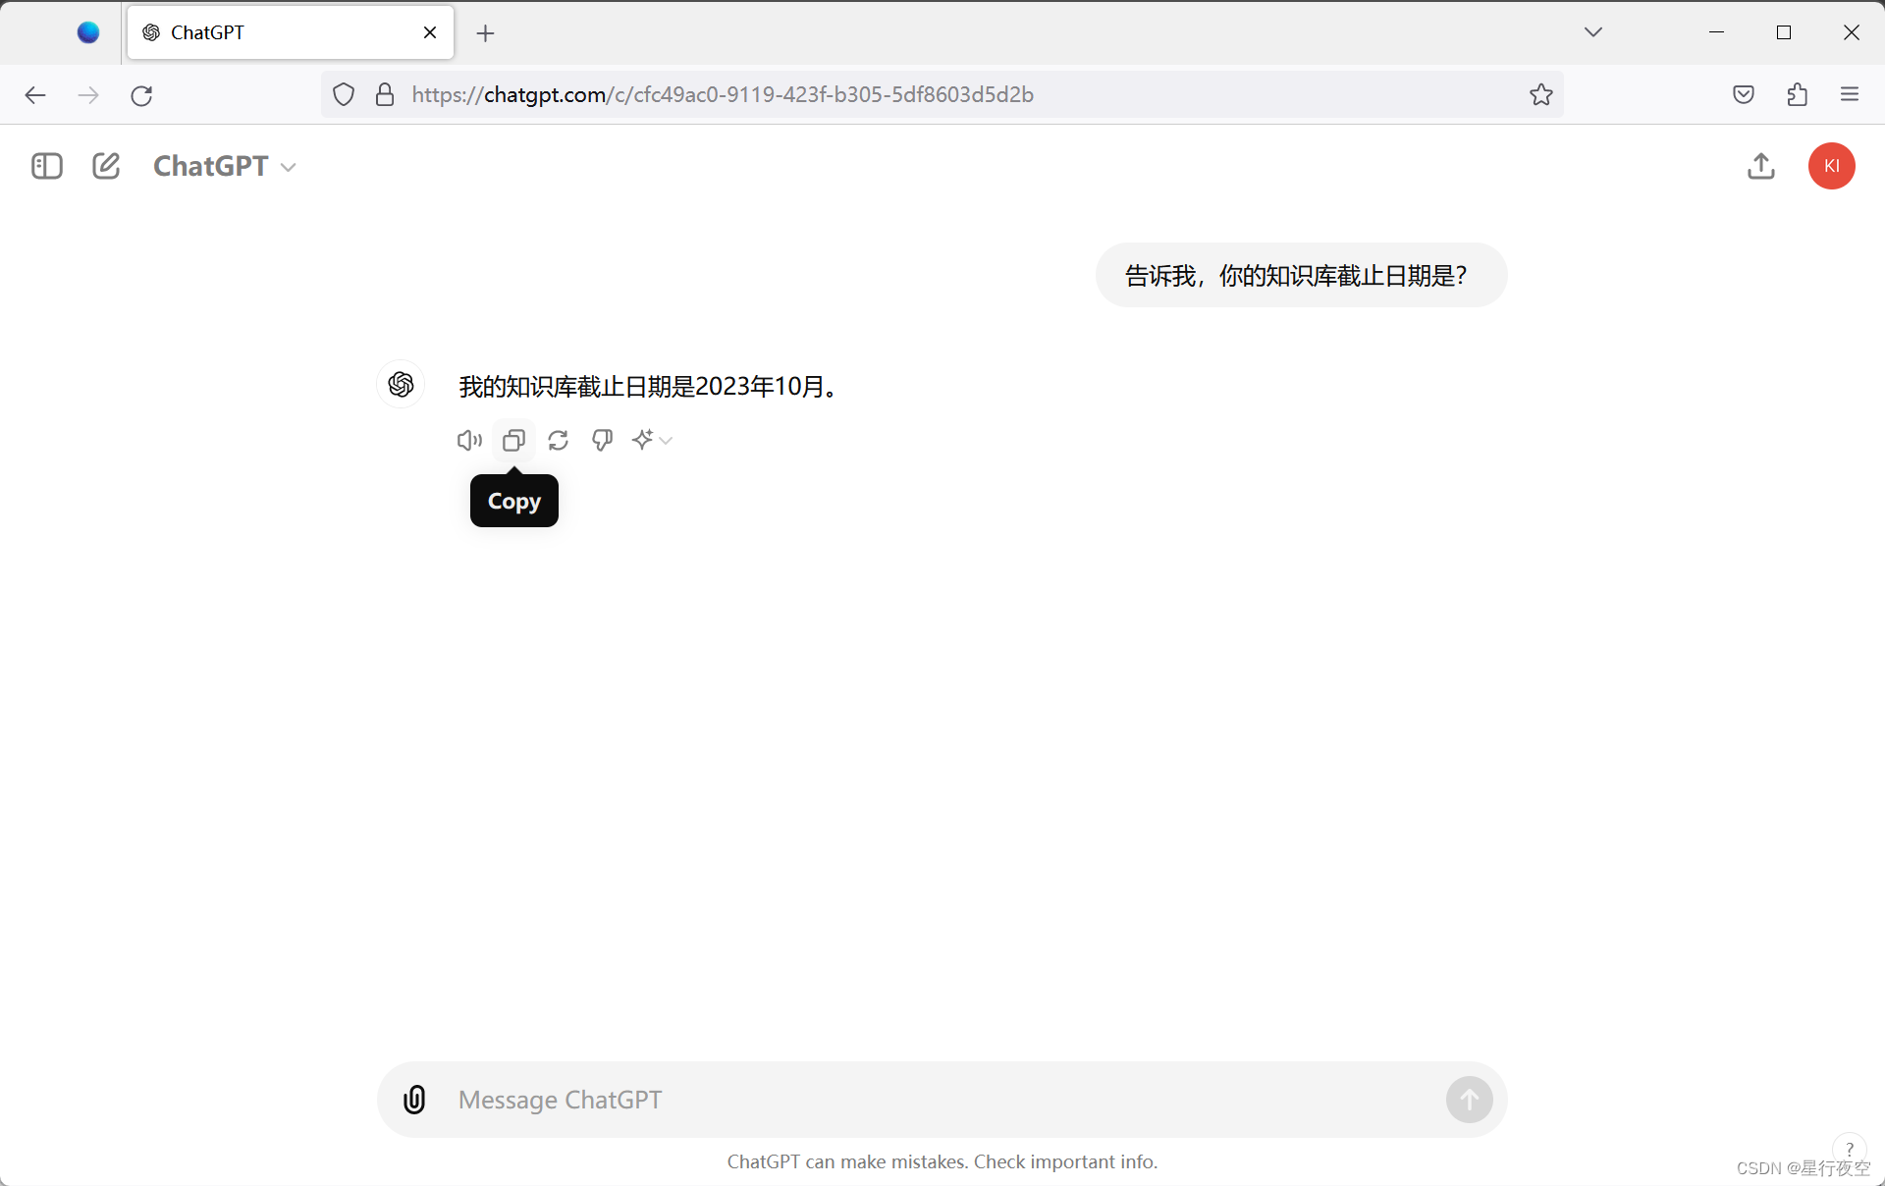
Task: Click the share conversation icon
Action: (1761, 166)
